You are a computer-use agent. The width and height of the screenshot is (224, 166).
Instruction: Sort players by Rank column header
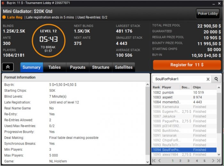point(156,87)
